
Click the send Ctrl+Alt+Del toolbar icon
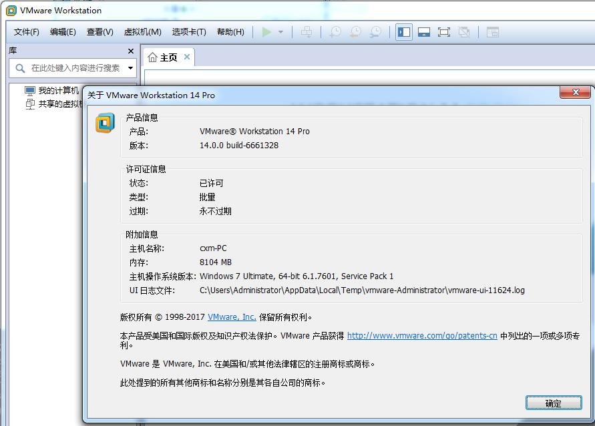click(x=307, y=32)
